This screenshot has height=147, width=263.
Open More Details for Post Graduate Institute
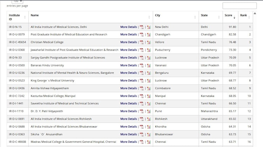coord(128,35)
